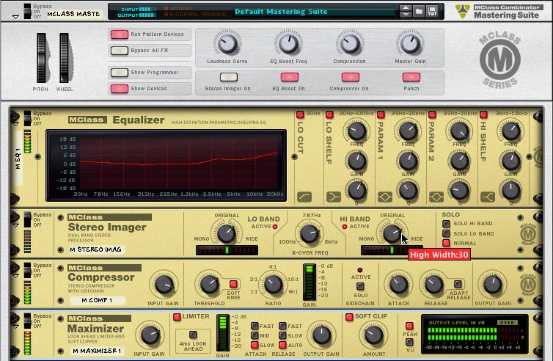The width and height of the screenshot is (553, 361).
Task: Rename the M COMP 1 device label
Action: tap(97, 300)
